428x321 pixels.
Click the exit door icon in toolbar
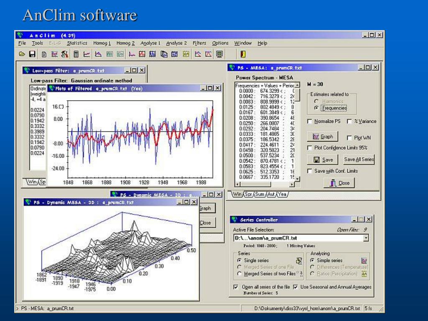pos(243,54)
